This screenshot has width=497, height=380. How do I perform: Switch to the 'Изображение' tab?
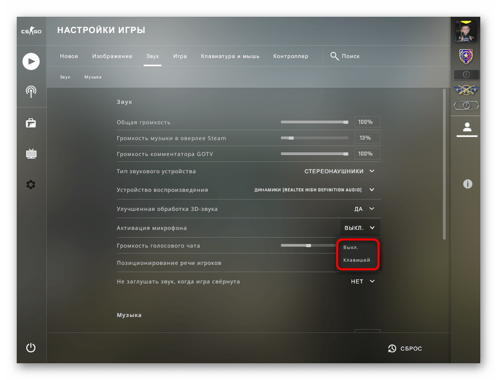pos(112,56)
